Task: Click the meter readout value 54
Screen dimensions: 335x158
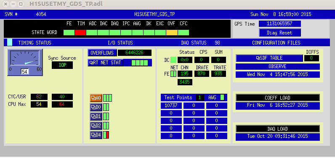Action: point(25,72)
